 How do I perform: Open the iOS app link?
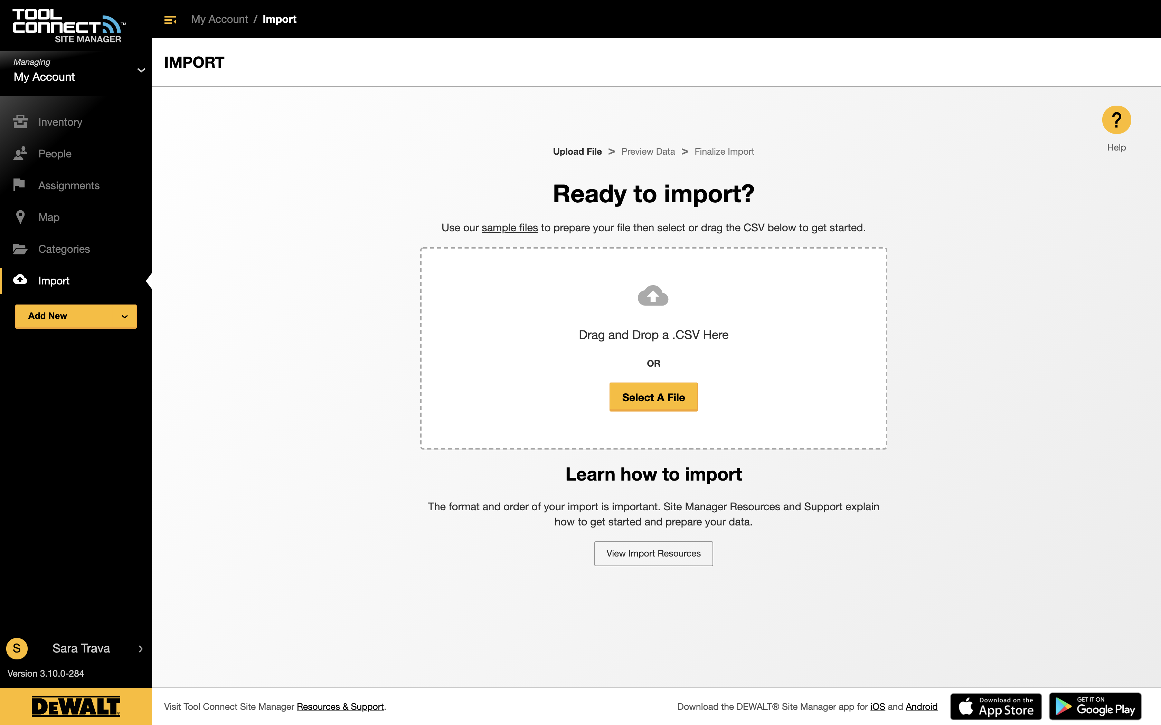coord(877,707)
